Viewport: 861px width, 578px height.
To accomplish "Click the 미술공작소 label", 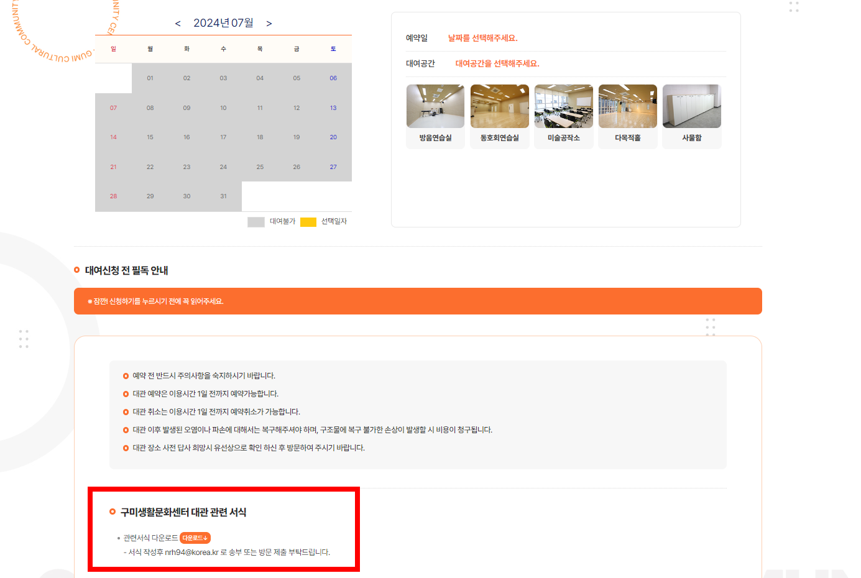I will (564, 138).
